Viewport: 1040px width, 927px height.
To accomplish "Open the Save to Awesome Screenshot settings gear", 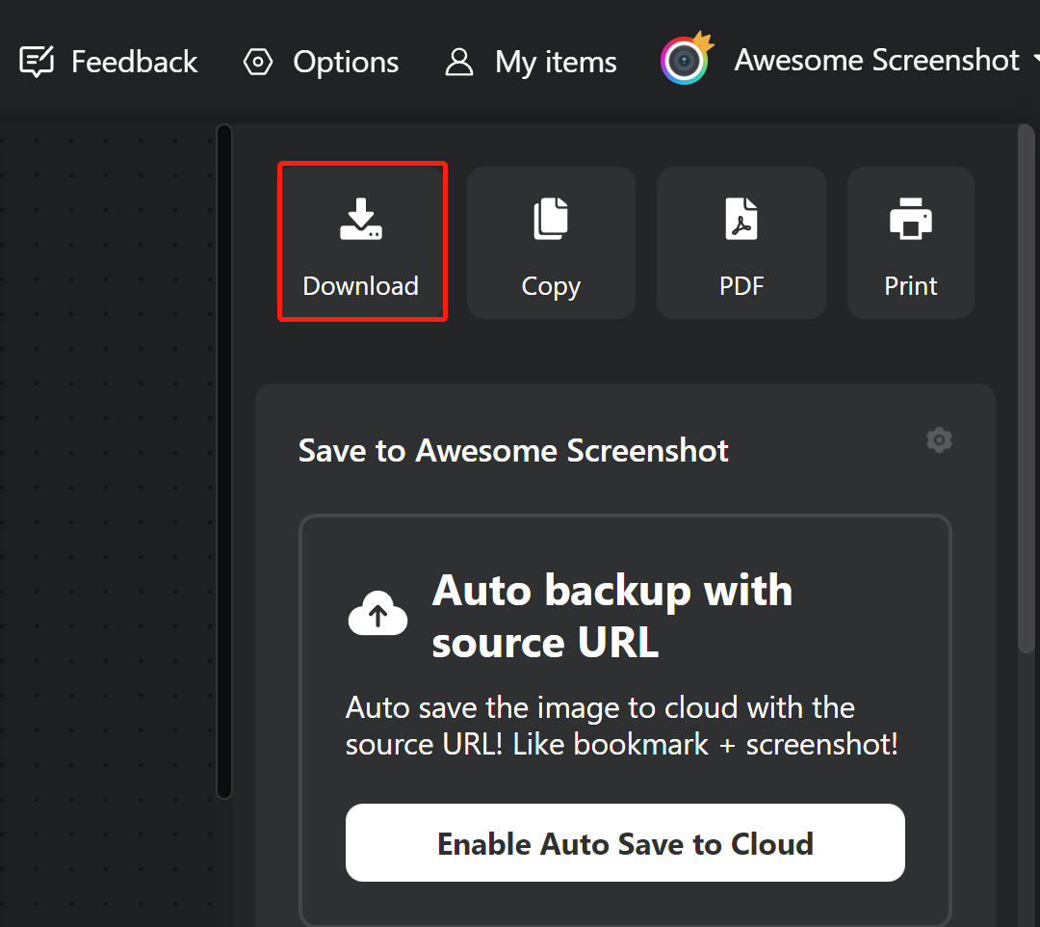I will 939,440.
